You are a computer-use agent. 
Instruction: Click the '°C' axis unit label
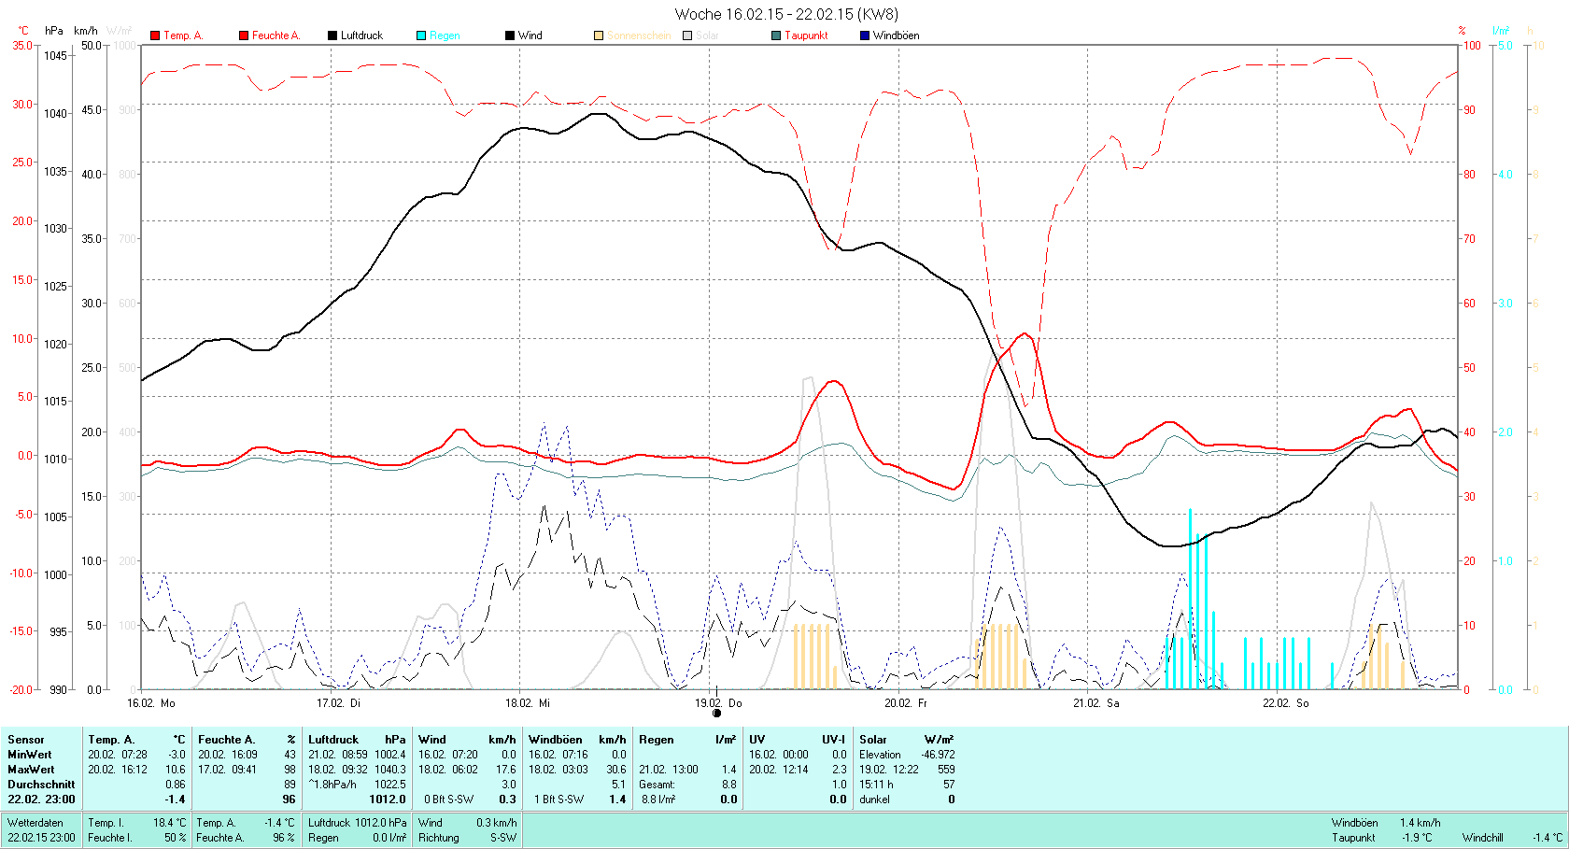tap(23, 31)
